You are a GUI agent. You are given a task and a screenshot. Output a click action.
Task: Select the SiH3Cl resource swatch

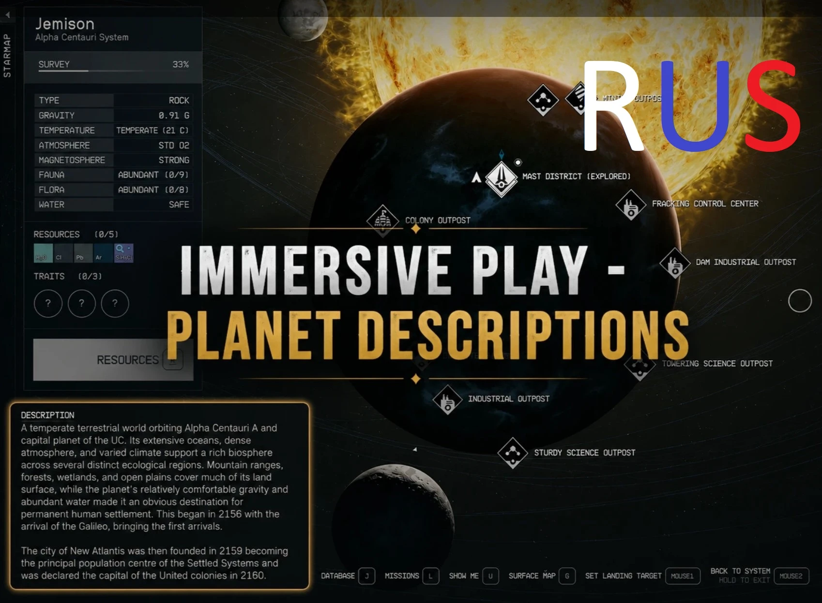tap(123, 253)
